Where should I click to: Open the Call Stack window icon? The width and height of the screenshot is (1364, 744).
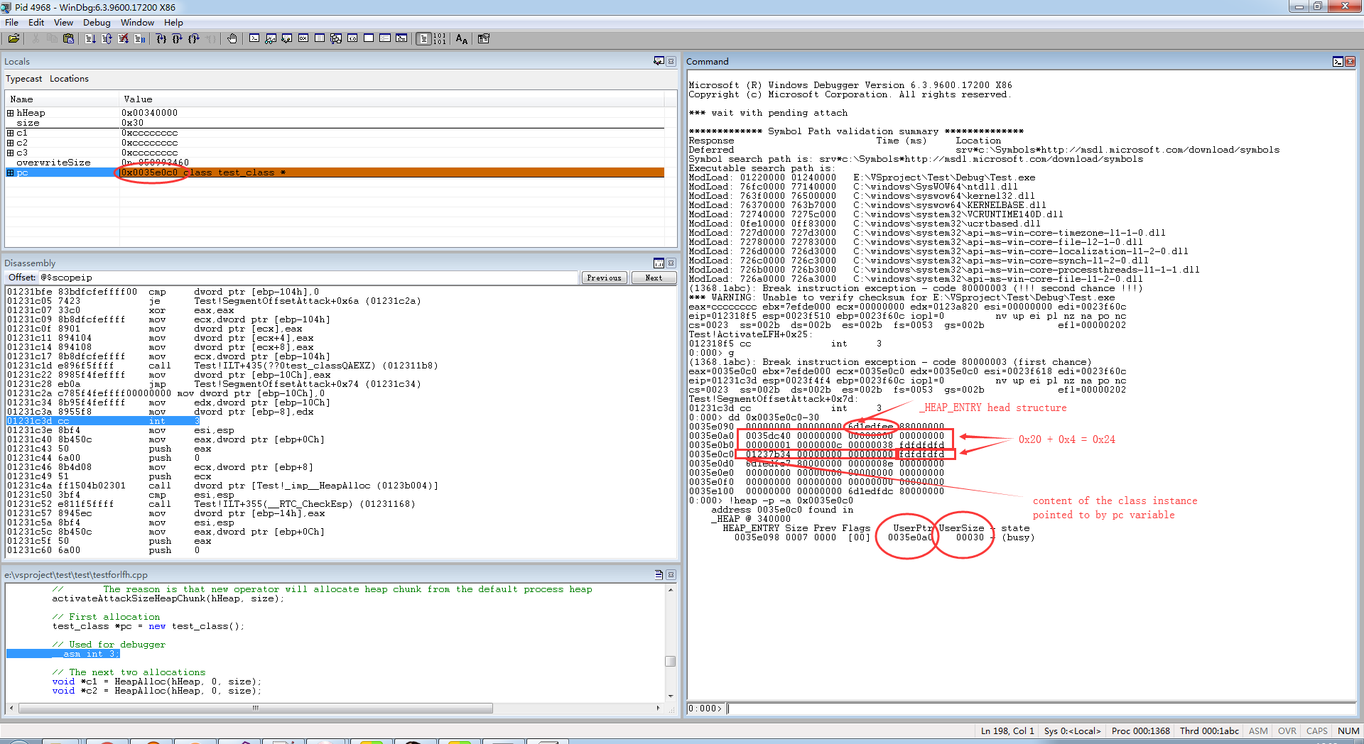pyautogui.click(x=336, y=39)
